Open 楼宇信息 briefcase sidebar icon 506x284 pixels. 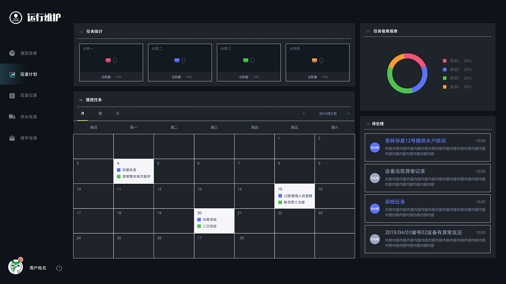point(12,138)
